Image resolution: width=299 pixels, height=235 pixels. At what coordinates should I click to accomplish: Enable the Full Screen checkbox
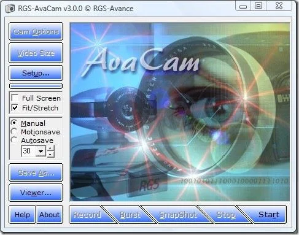click(15, 98)
